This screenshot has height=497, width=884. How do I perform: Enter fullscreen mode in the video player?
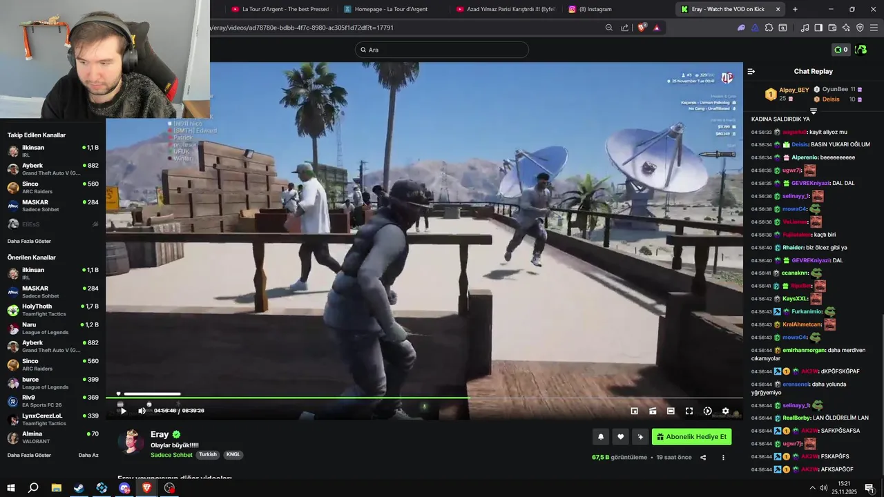click(x=689, y=411)
